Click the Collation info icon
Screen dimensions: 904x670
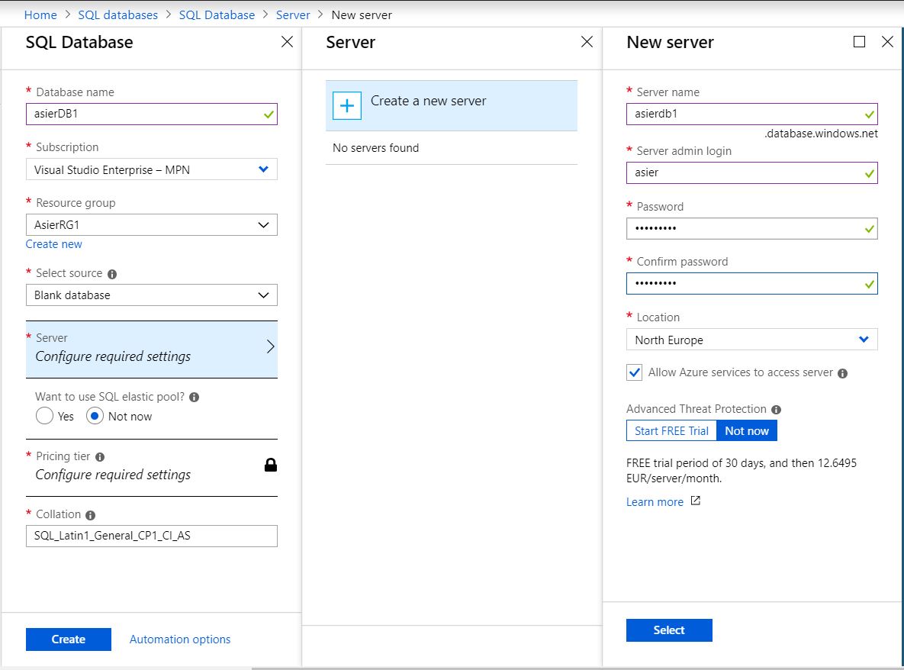coord(89,514)
